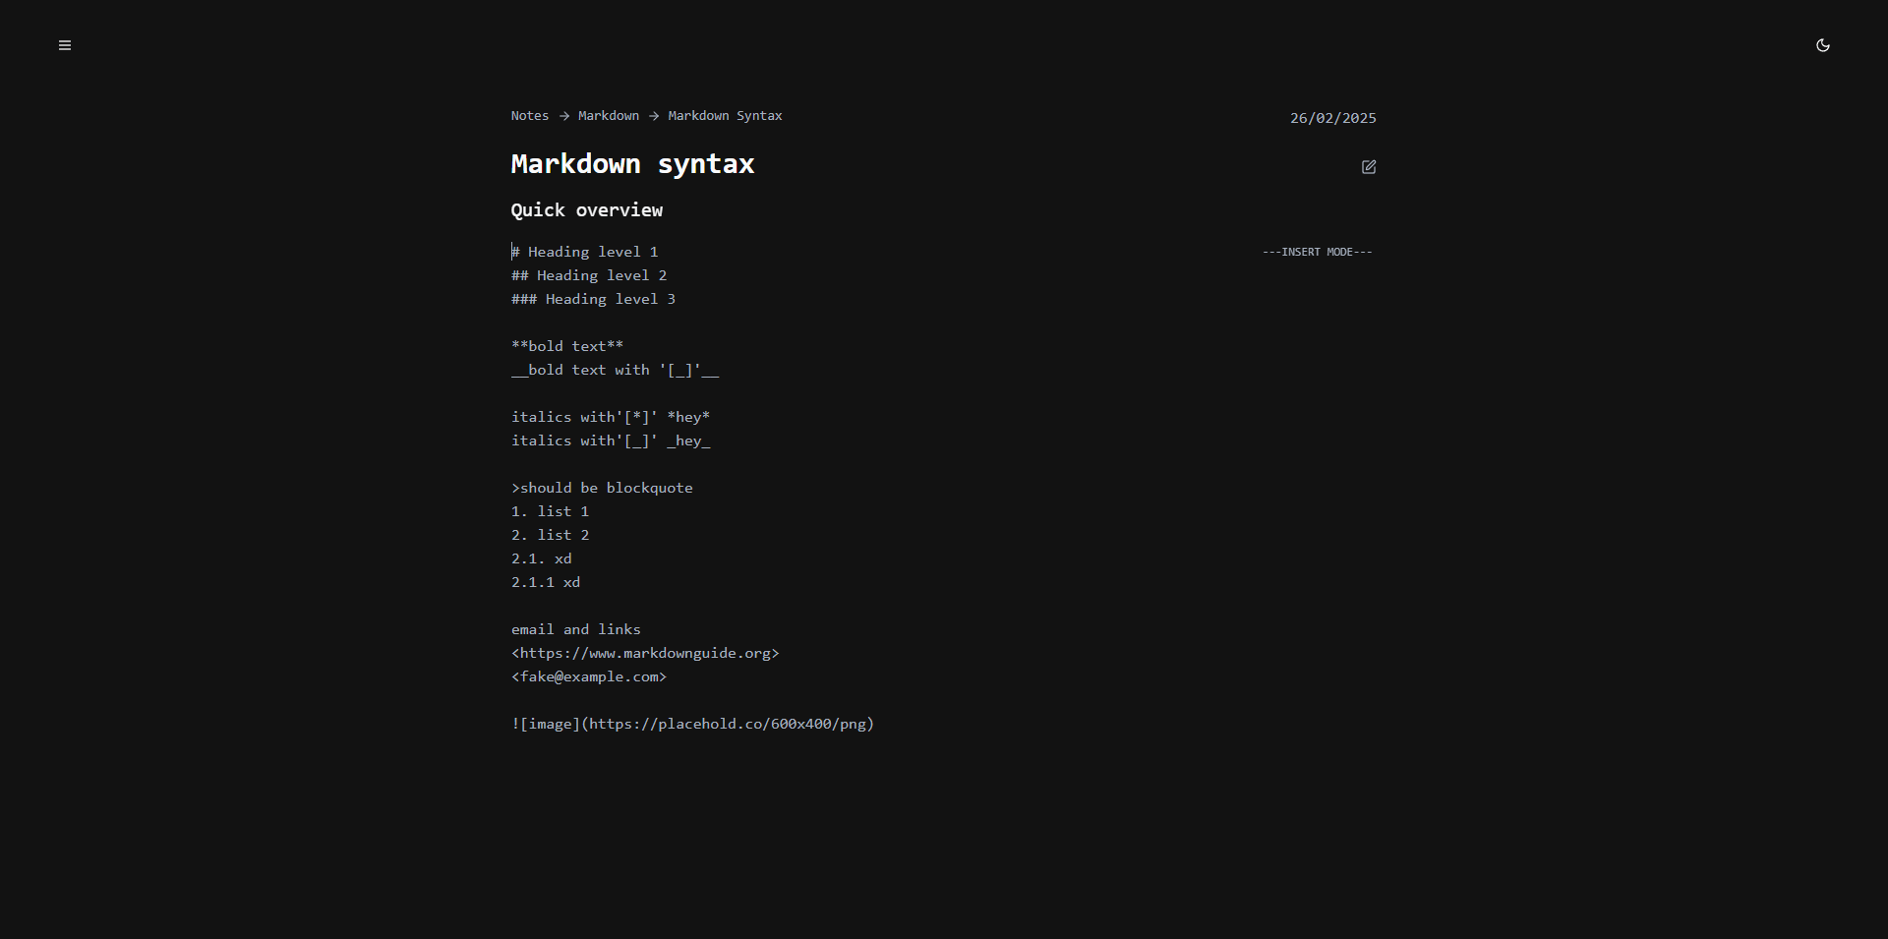Click the Quick overview subheading
Viewport: 1888px width, 939px height.
pos(586,210)
